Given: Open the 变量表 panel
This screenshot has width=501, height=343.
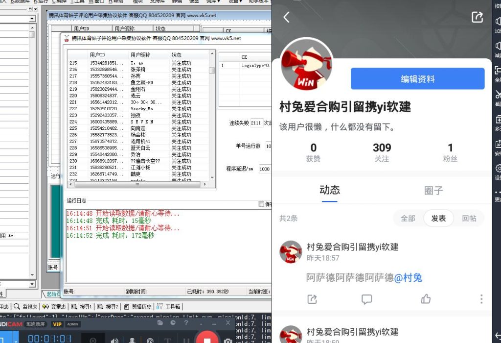Looking at the screenshot, I should 58,307.
